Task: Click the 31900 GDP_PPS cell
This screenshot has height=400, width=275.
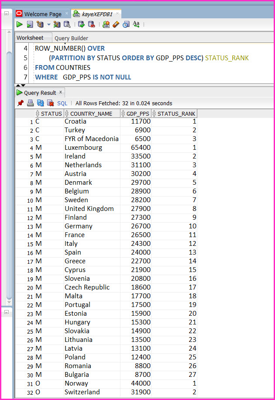Action: pyautogui.click(x=136, y=392)
